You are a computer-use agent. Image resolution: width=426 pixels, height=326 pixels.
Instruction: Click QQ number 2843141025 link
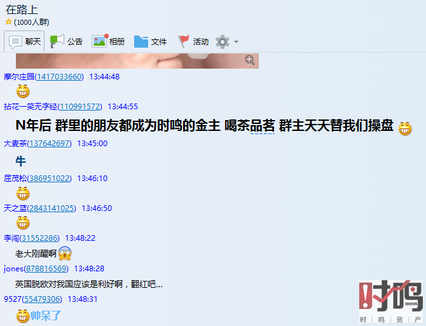[52, 208]
